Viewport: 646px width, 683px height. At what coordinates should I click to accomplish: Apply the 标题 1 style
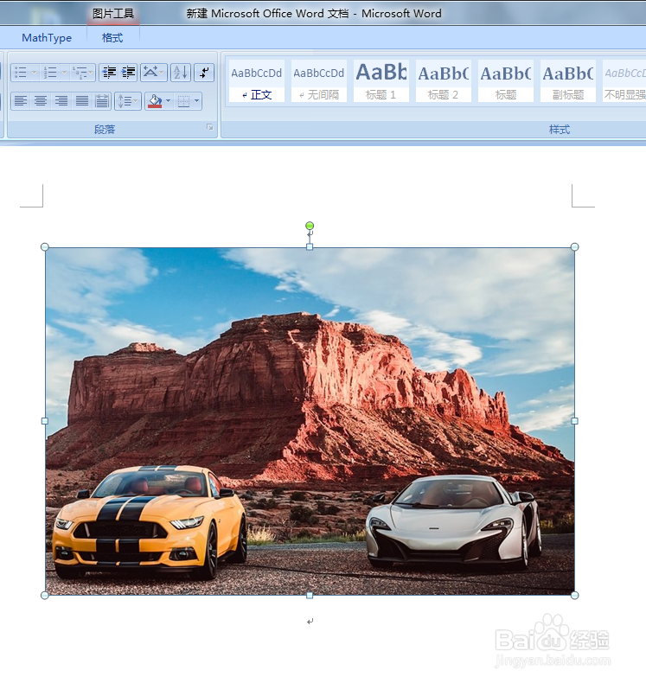381,81
